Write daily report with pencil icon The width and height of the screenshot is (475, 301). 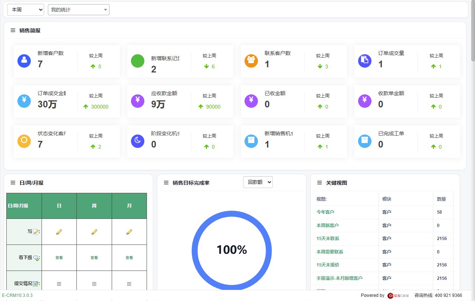coord(59,232)
